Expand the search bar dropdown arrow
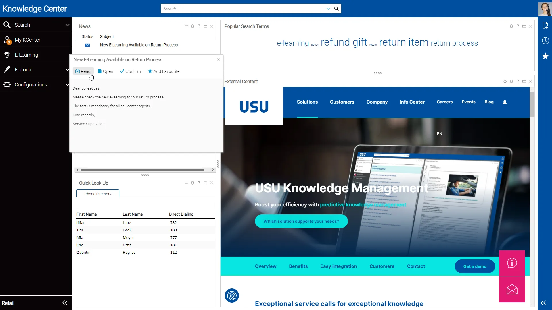This screenshot has height=310, width=552. 328,9
